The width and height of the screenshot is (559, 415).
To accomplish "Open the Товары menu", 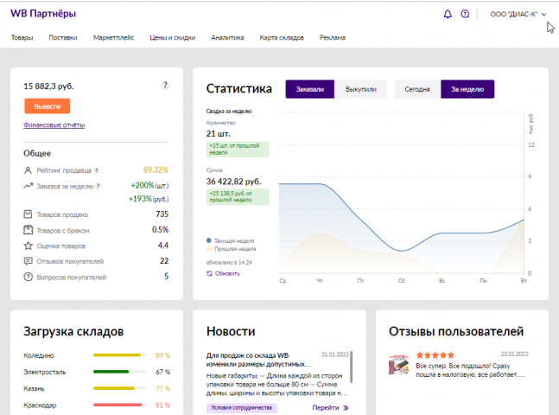I will 22,37.
